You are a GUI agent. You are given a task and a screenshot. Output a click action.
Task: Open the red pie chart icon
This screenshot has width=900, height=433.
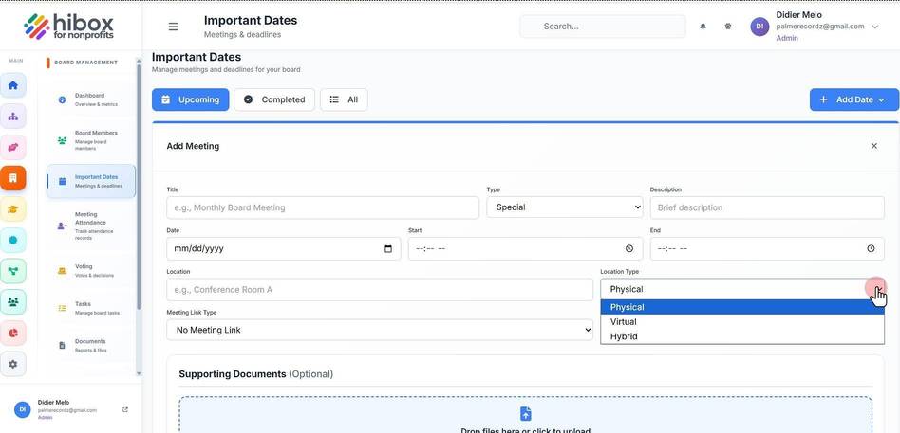(x=13, y=333)
